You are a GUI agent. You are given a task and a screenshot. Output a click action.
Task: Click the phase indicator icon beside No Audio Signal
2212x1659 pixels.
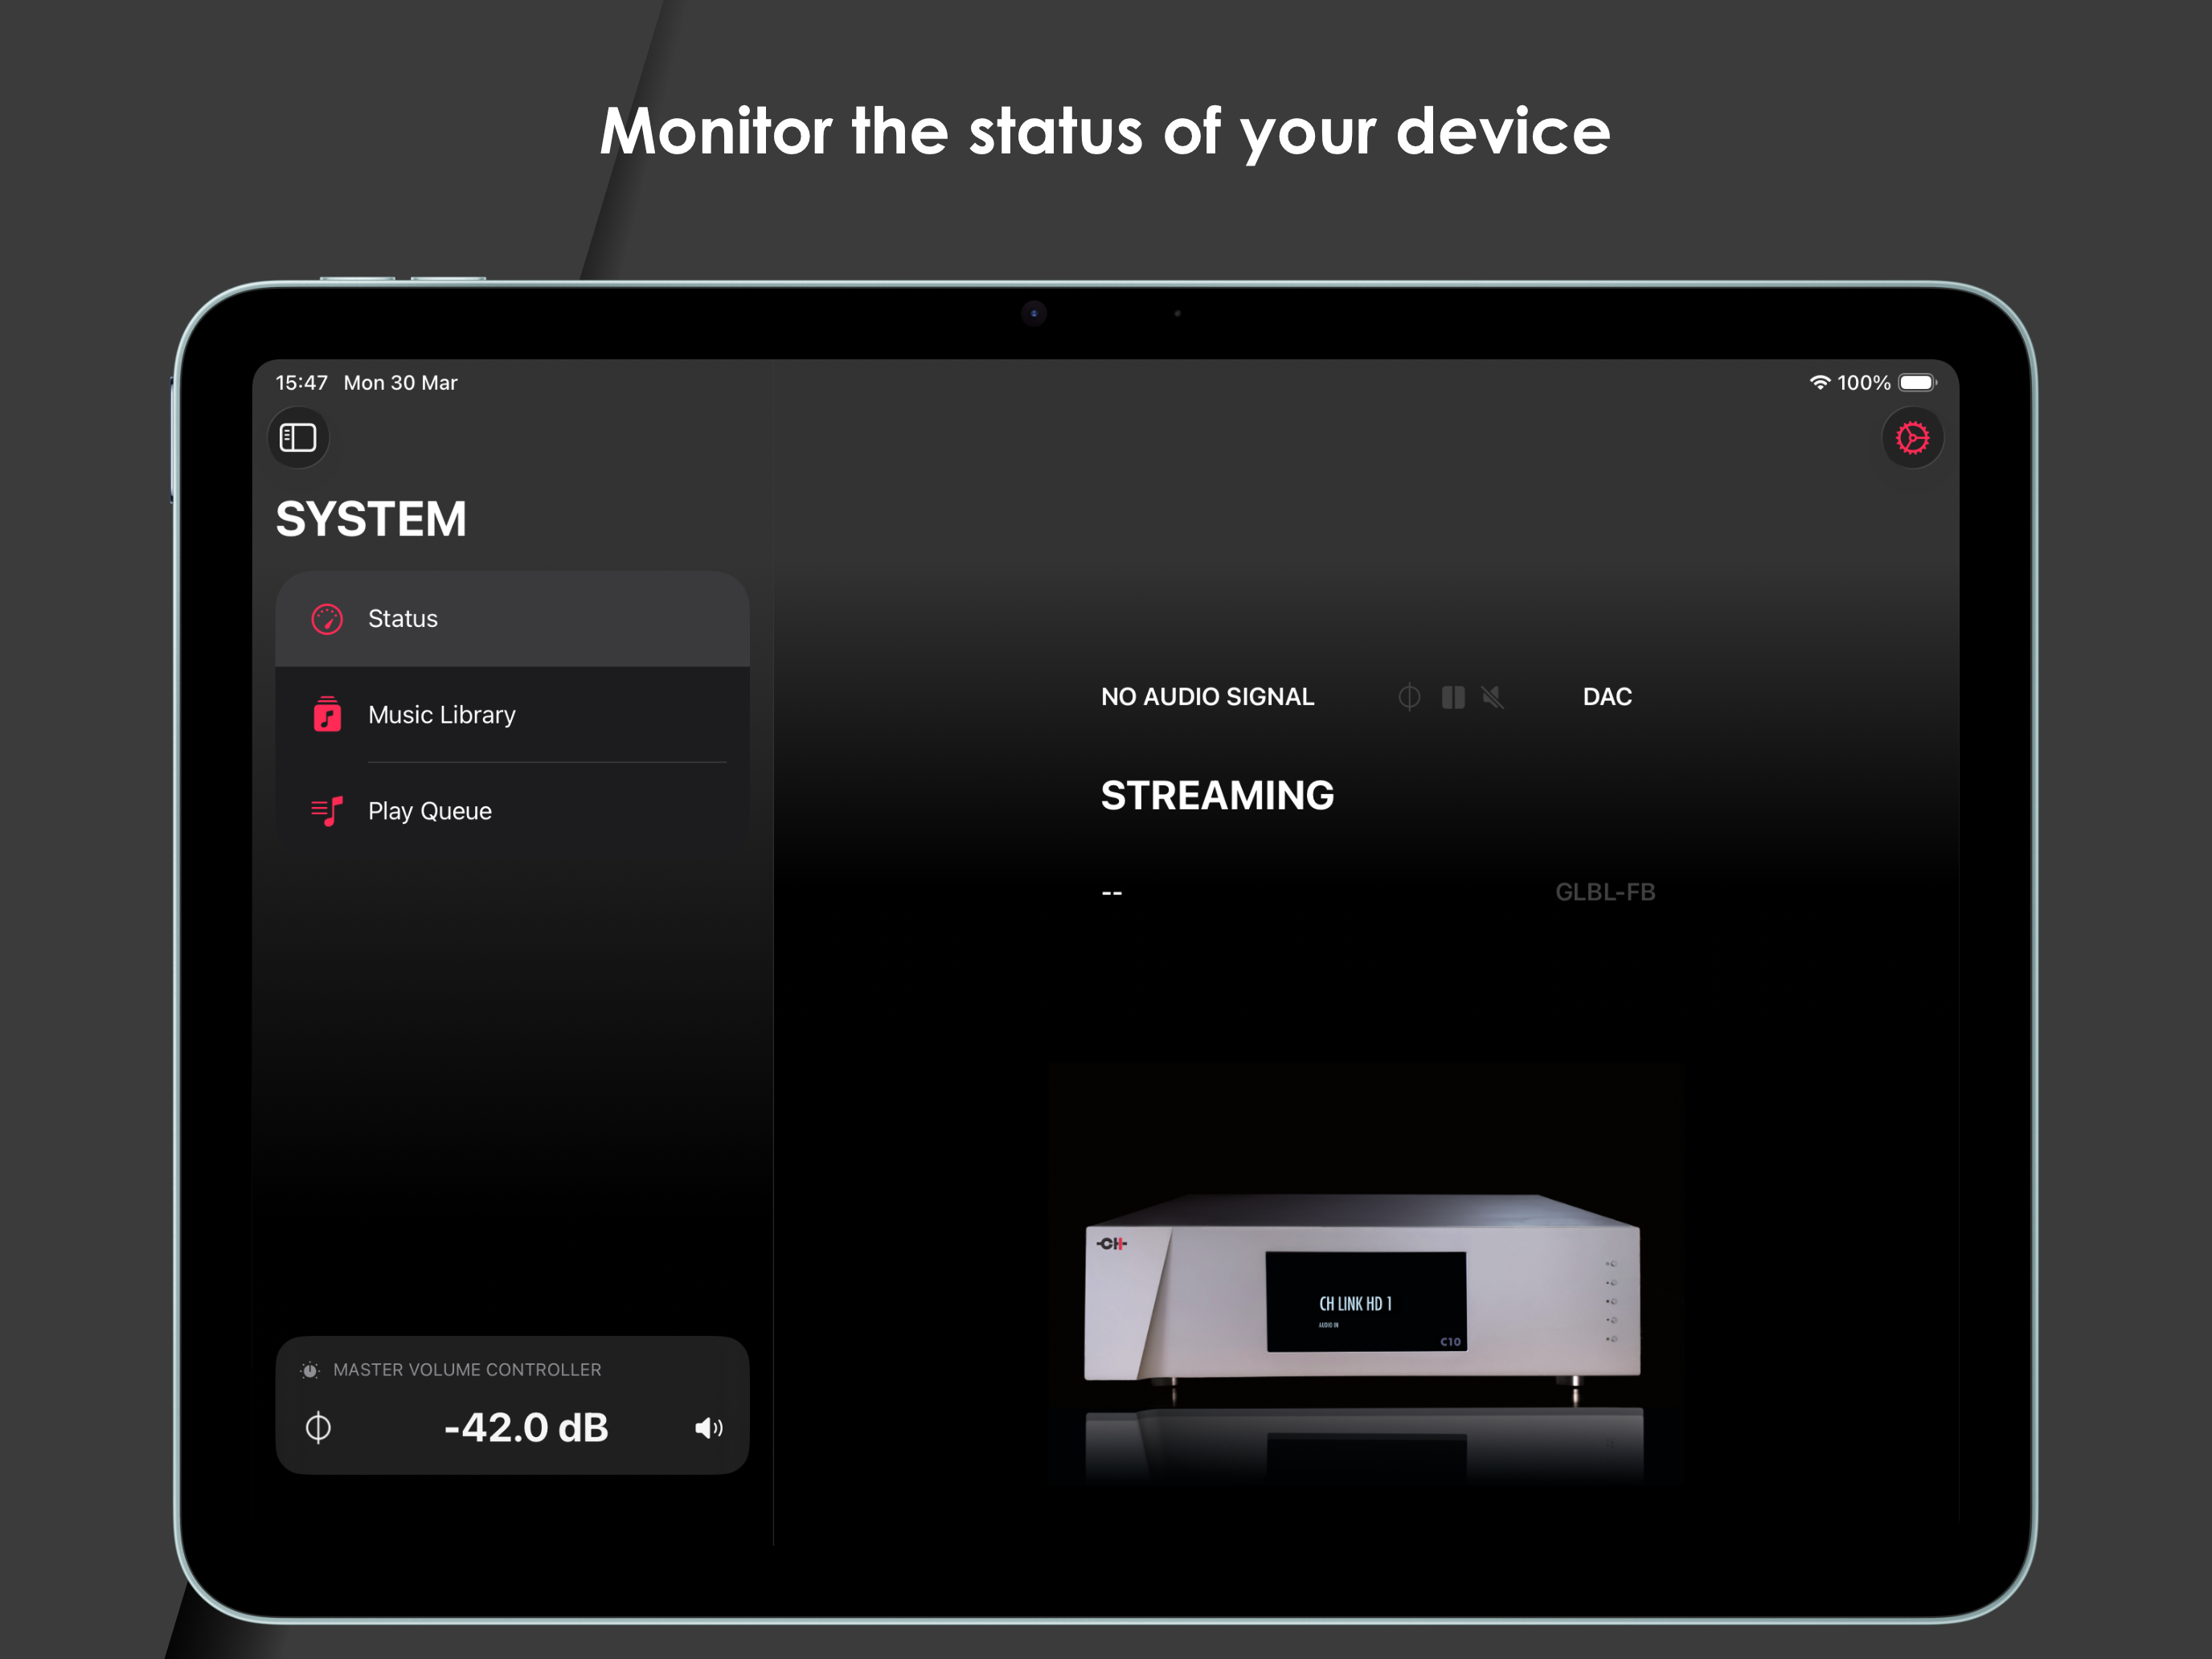click(x=1409, y=697)
